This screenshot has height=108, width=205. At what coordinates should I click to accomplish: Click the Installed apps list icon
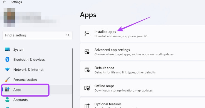[x=87, y=34]
